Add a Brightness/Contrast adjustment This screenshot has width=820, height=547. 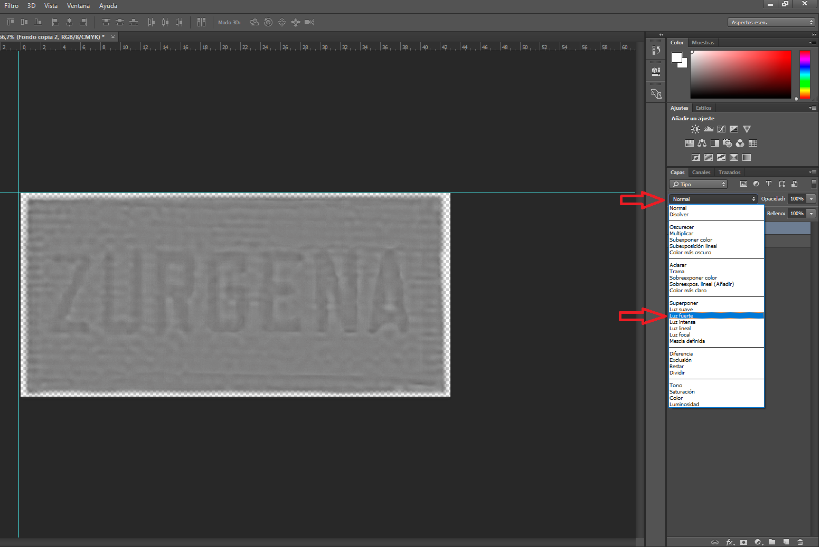(695, 129)
